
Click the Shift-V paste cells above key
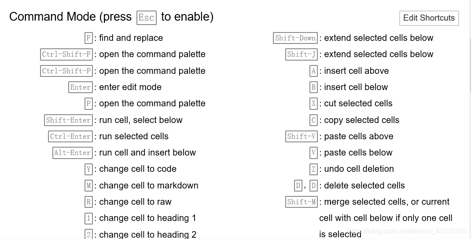pos(302,136)
